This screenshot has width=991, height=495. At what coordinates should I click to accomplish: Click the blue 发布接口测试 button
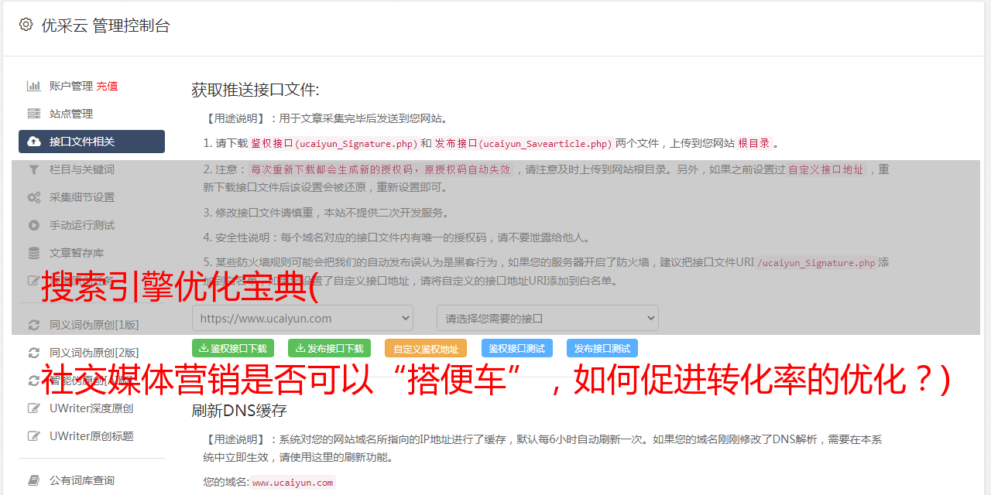[602, 348]
